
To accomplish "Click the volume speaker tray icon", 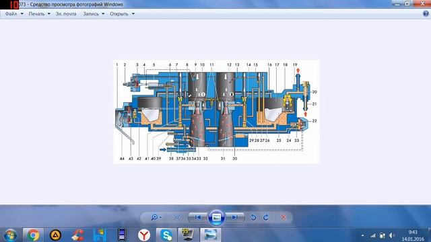I will [392, 235].
